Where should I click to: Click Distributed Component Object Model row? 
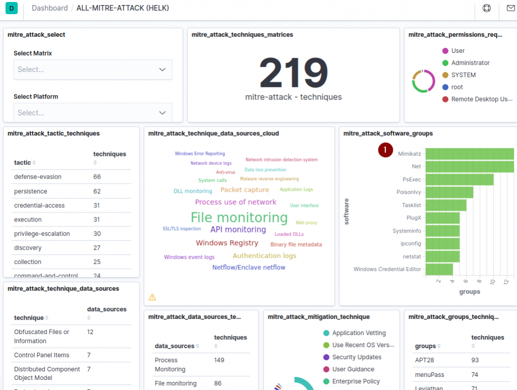(71, 373)
